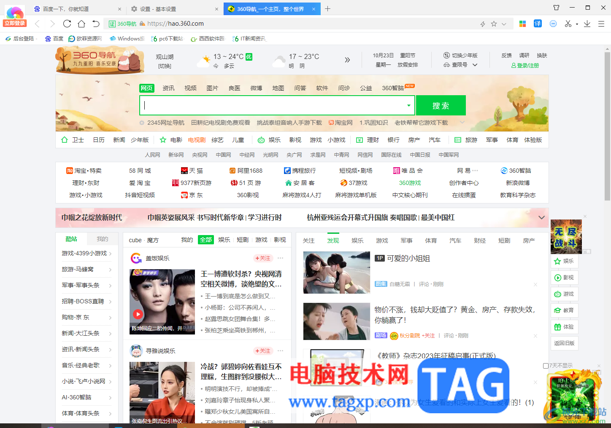
Task: Open the 百度 bookmark in bookmarks bar
Action: (54, 38)
